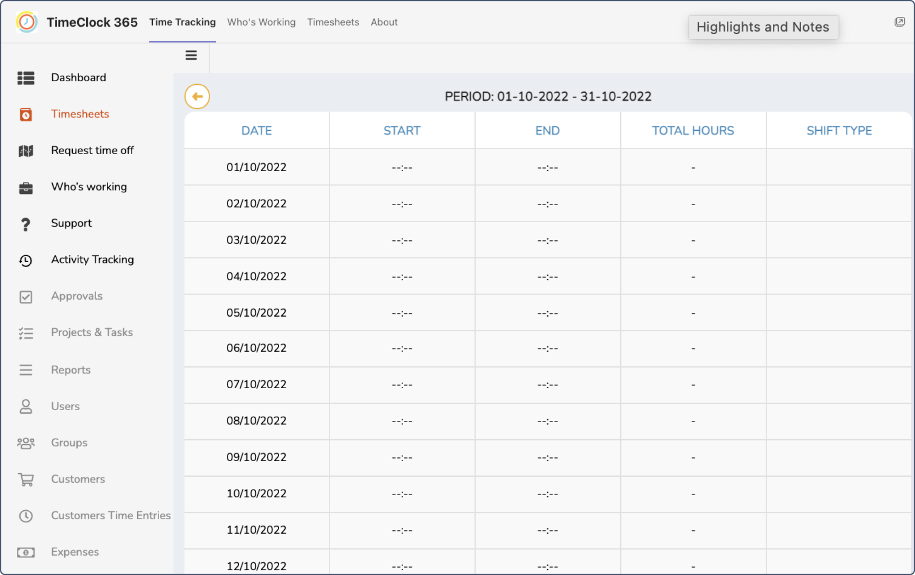Viewport: 915px width, 575px height.
Task: Click Highlights and Notes button
Action: click(x=763, y=27)
